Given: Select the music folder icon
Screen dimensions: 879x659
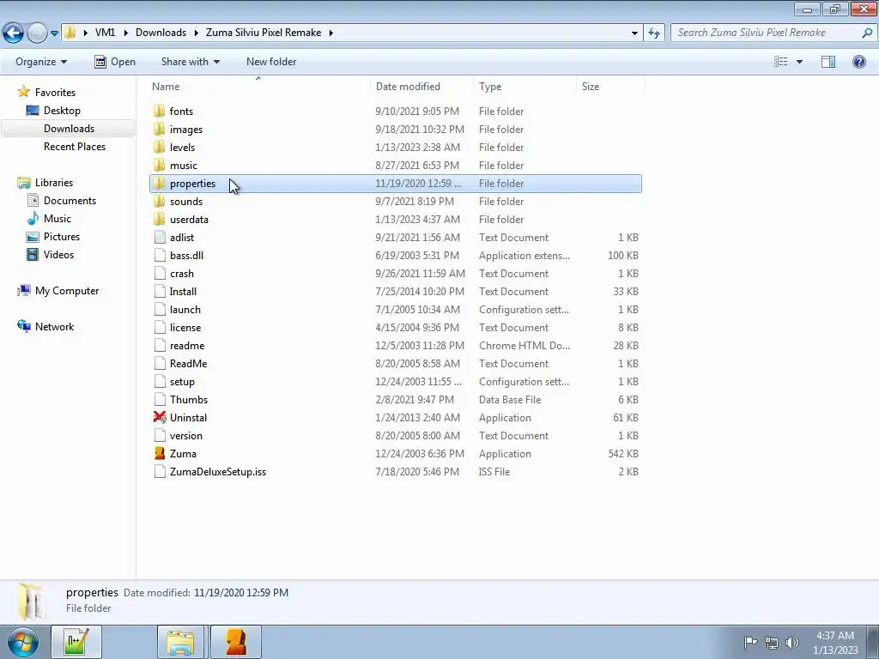Looking at the screenshot, I should click(160, 165).
